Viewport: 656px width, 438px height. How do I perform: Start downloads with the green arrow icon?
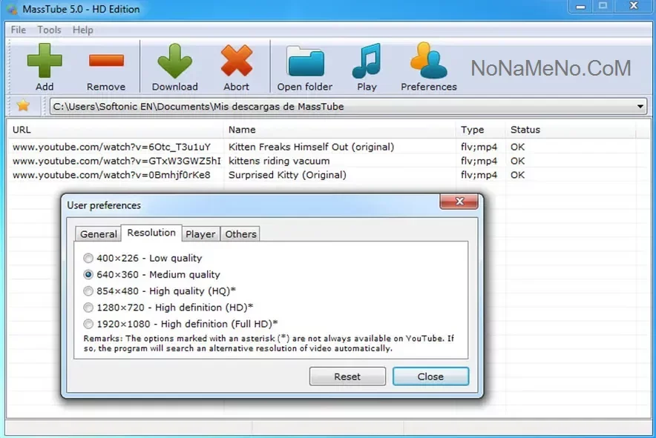click(x=174, y=62)
